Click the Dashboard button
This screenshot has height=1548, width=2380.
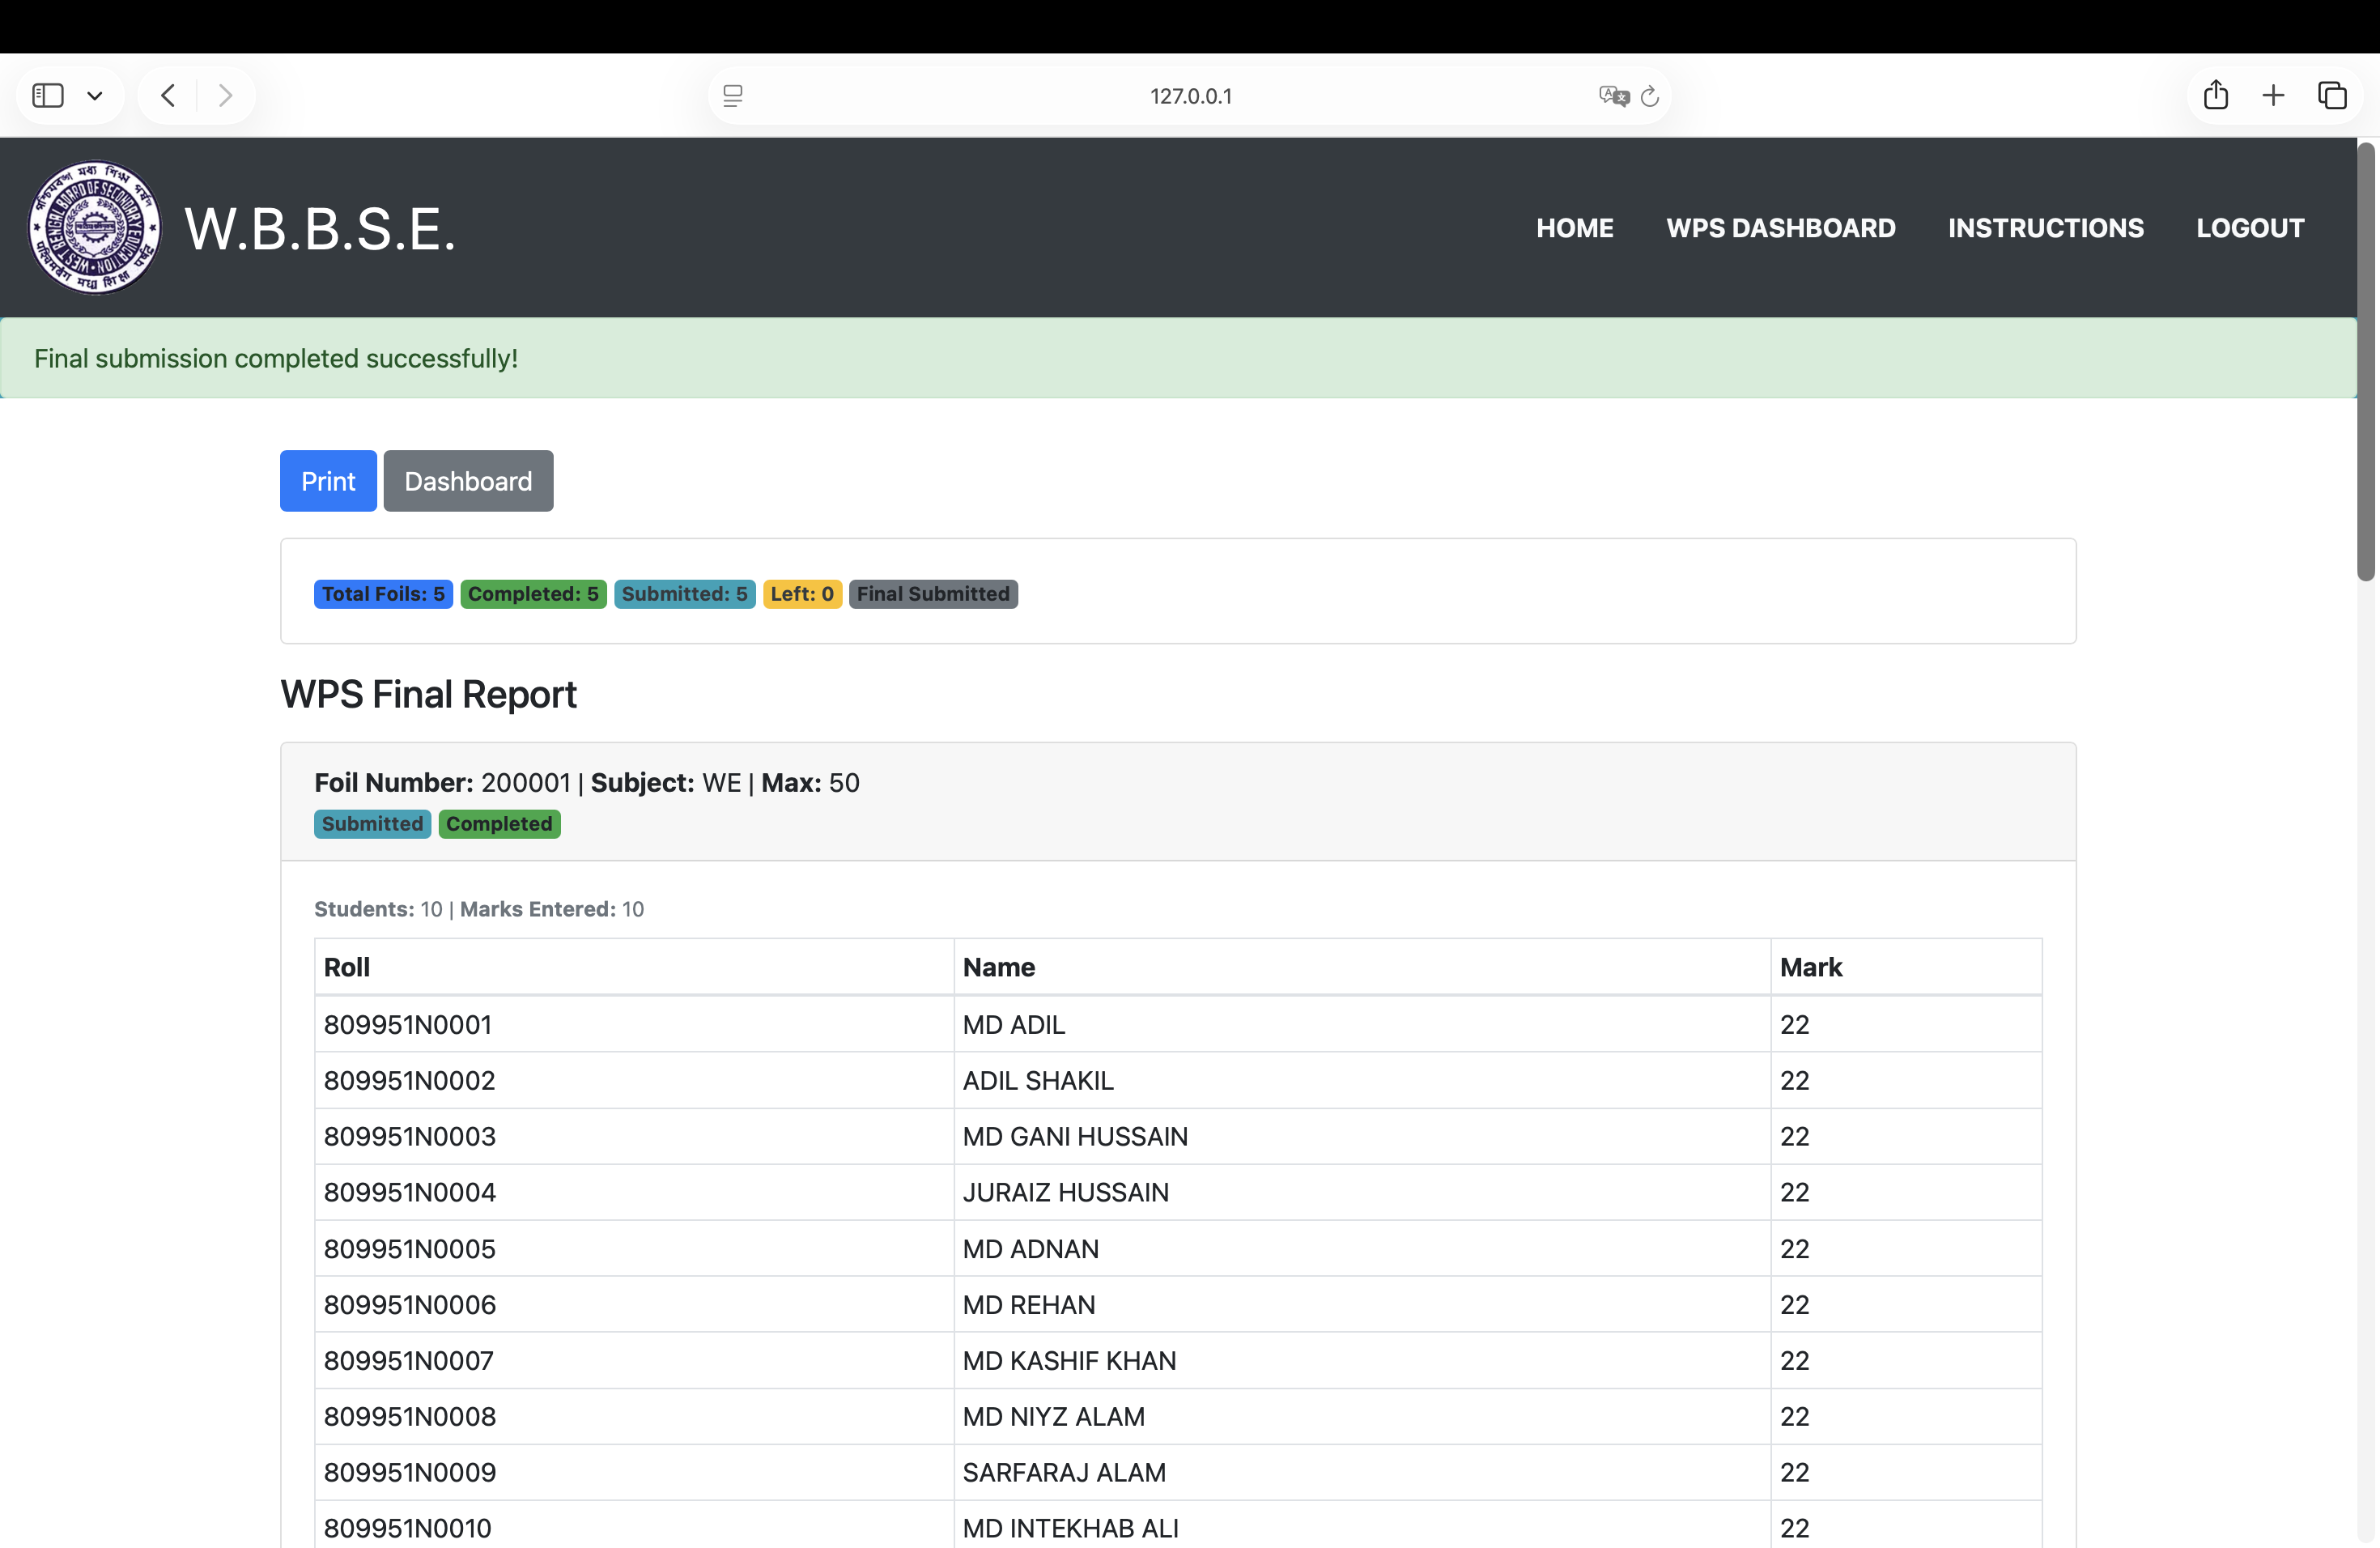(467, 481)
